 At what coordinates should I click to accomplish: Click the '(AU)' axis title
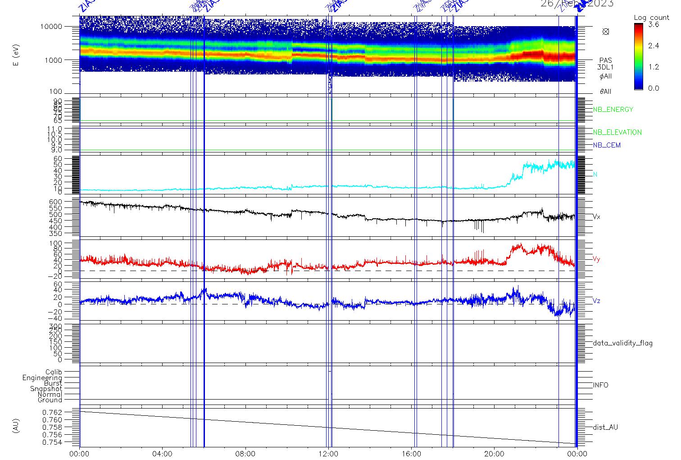coord(17,427)
